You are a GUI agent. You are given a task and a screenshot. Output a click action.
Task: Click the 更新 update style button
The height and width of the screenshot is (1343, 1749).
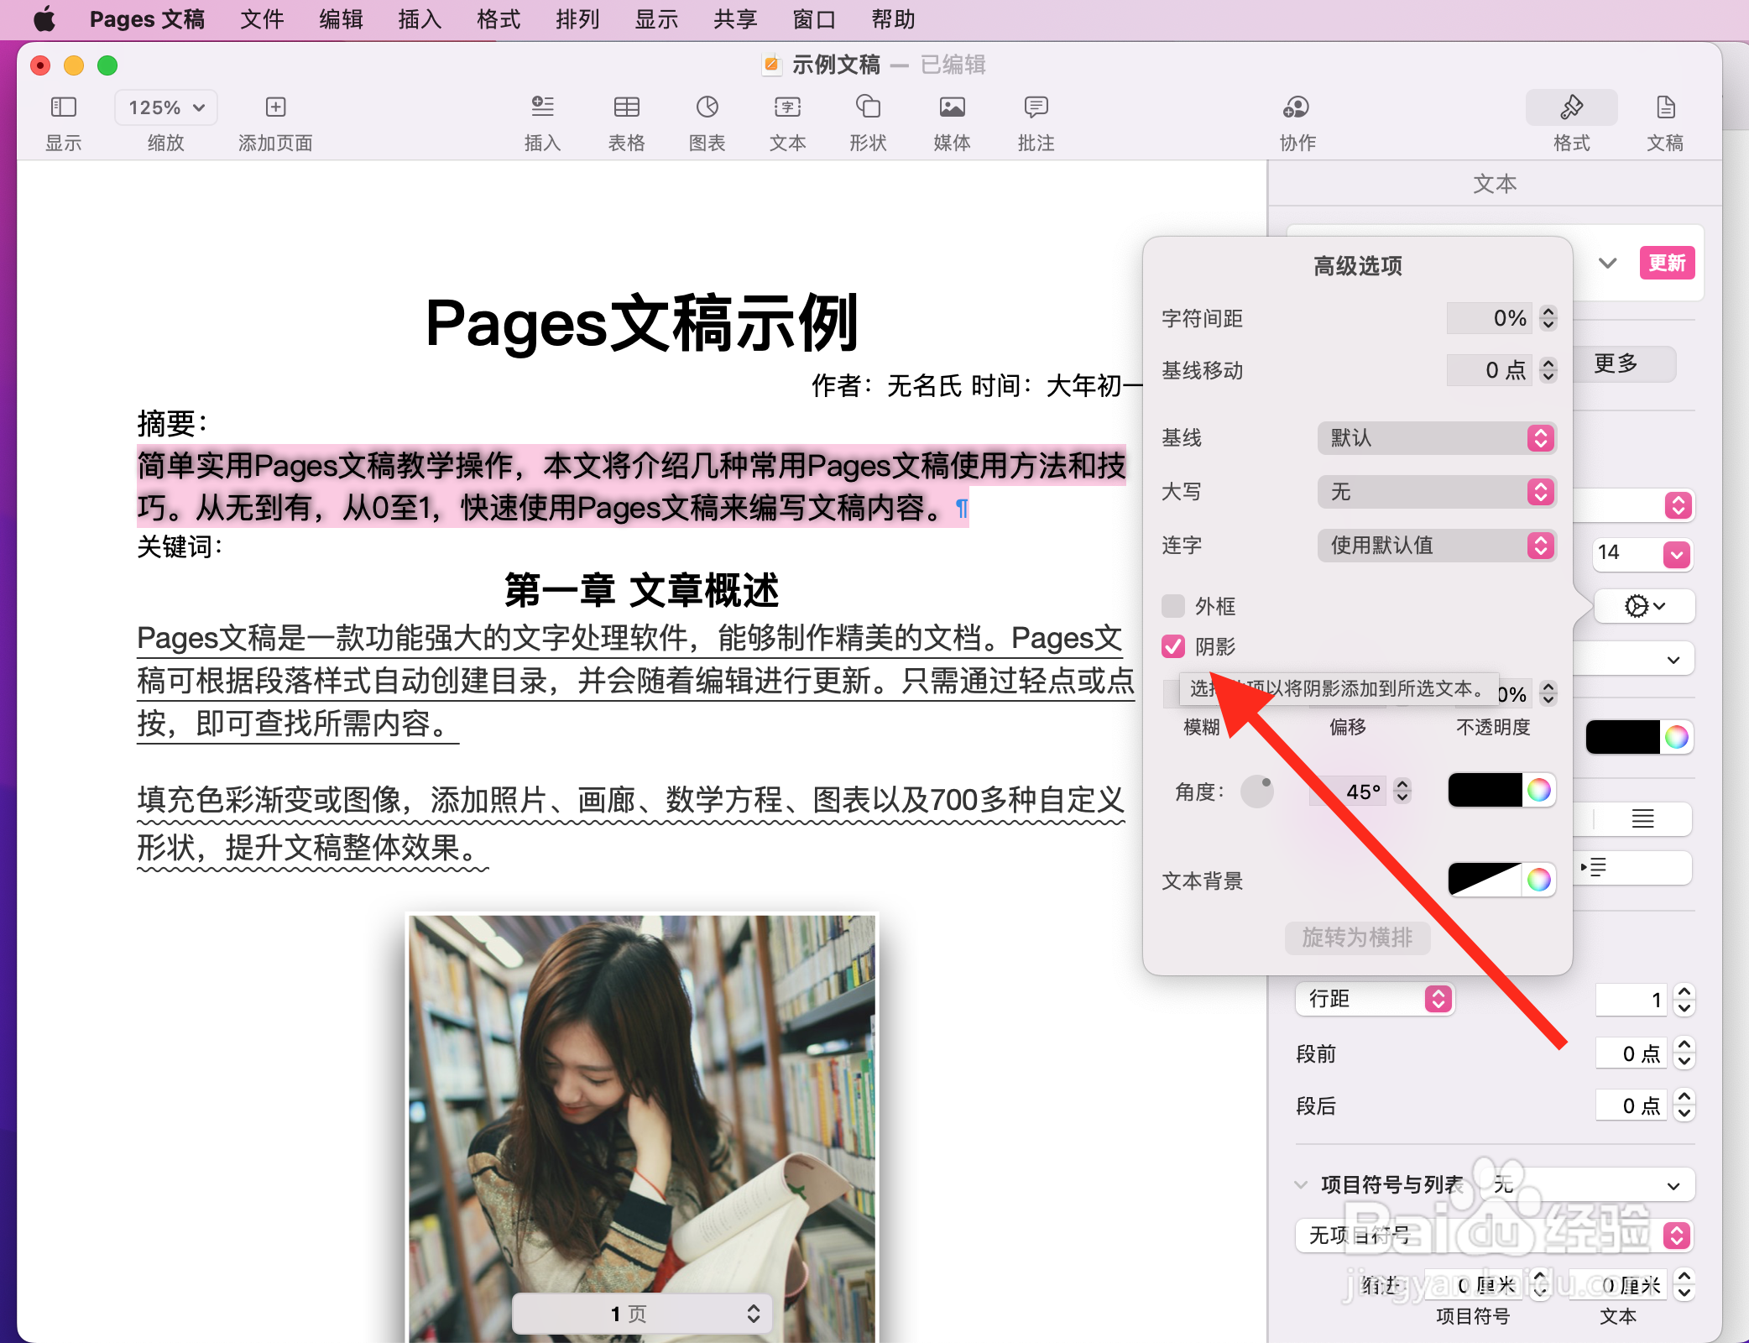tap(1667, 264)
